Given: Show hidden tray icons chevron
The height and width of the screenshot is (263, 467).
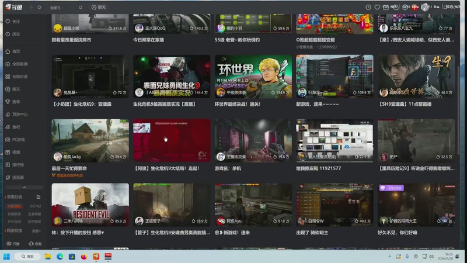Looking at the screenshot, I should (389, 257).
